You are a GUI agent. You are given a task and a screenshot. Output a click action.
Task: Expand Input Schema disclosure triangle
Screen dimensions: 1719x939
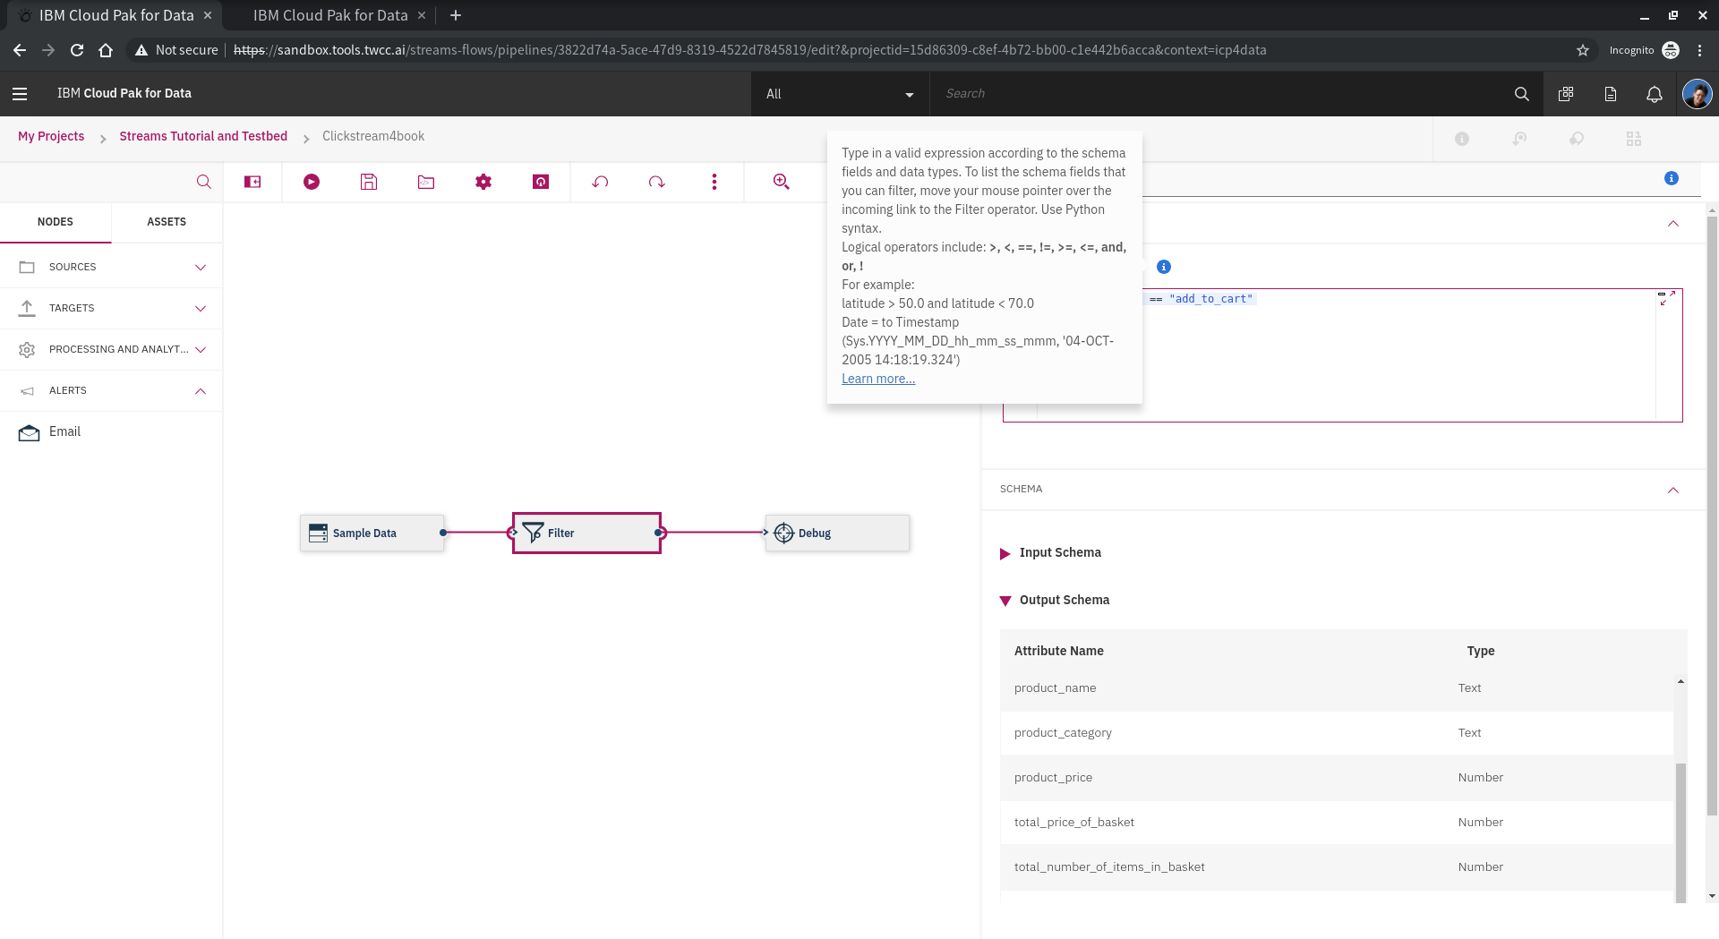(x=1005, y=553)
